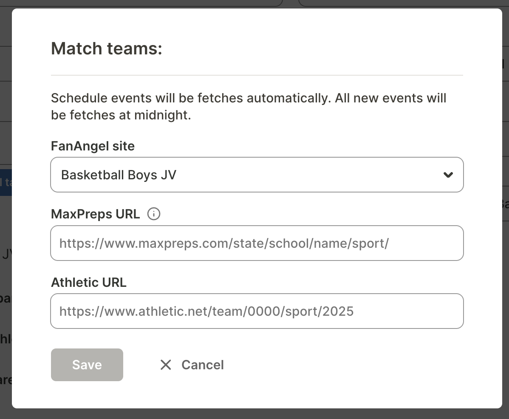This screenshot has width=509, height=419.
Task: Click the "Match teams:" dialog heading
Action: pos(107,48)
